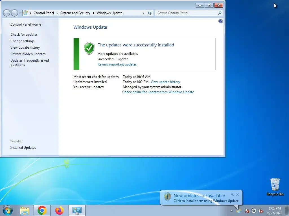
Task: Open Installed Updates link under See also
Action: pyautogui.click(x=23, y=147)
